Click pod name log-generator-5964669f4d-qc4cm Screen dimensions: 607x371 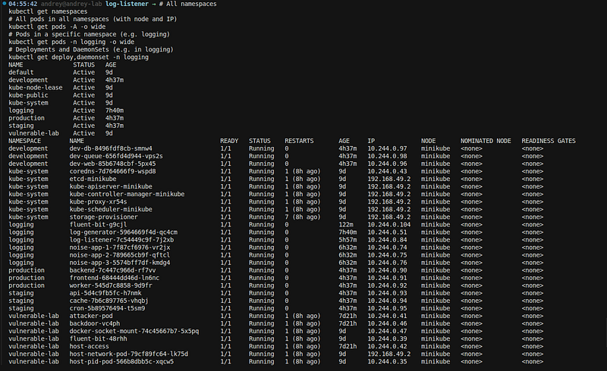pyautogui.click(x=124, y=232)
